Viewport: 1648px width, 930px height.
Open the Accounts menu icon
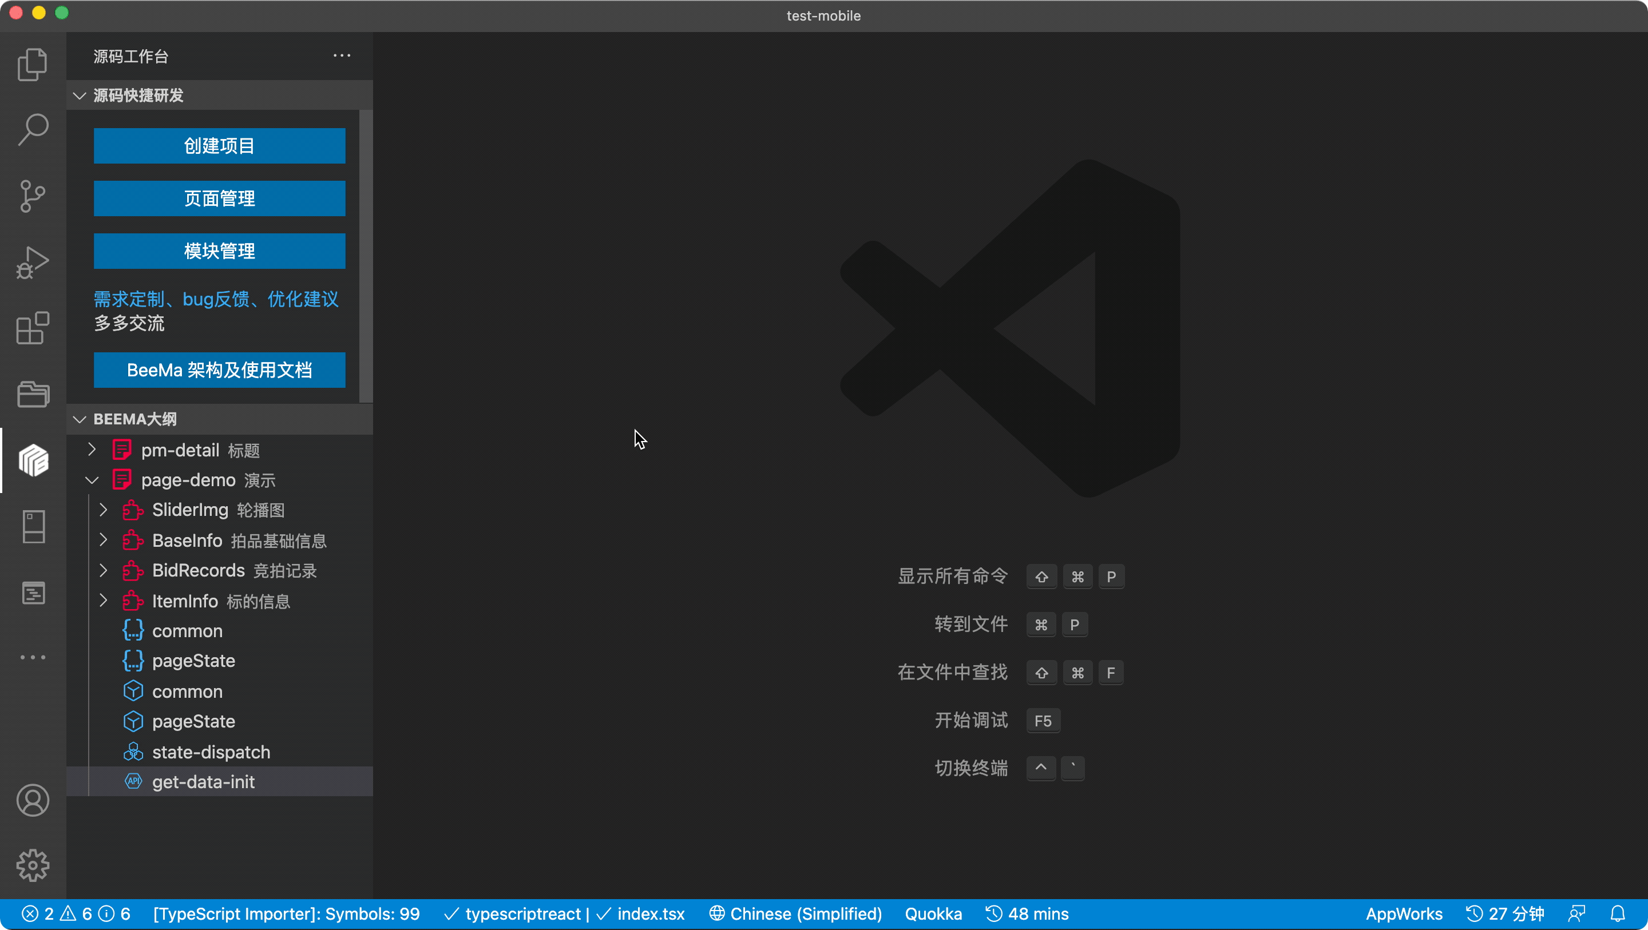tap(33, 800)
